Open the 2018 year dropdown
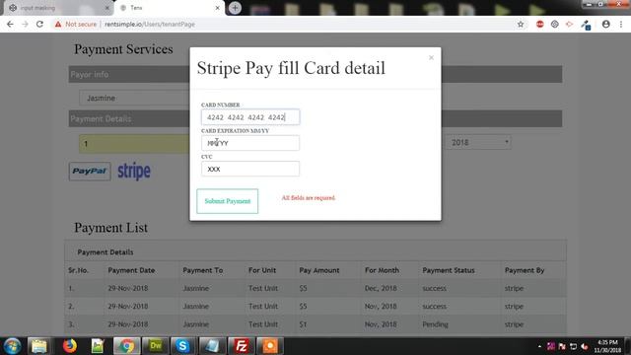 pyautogui.click(x=478, y=142)
